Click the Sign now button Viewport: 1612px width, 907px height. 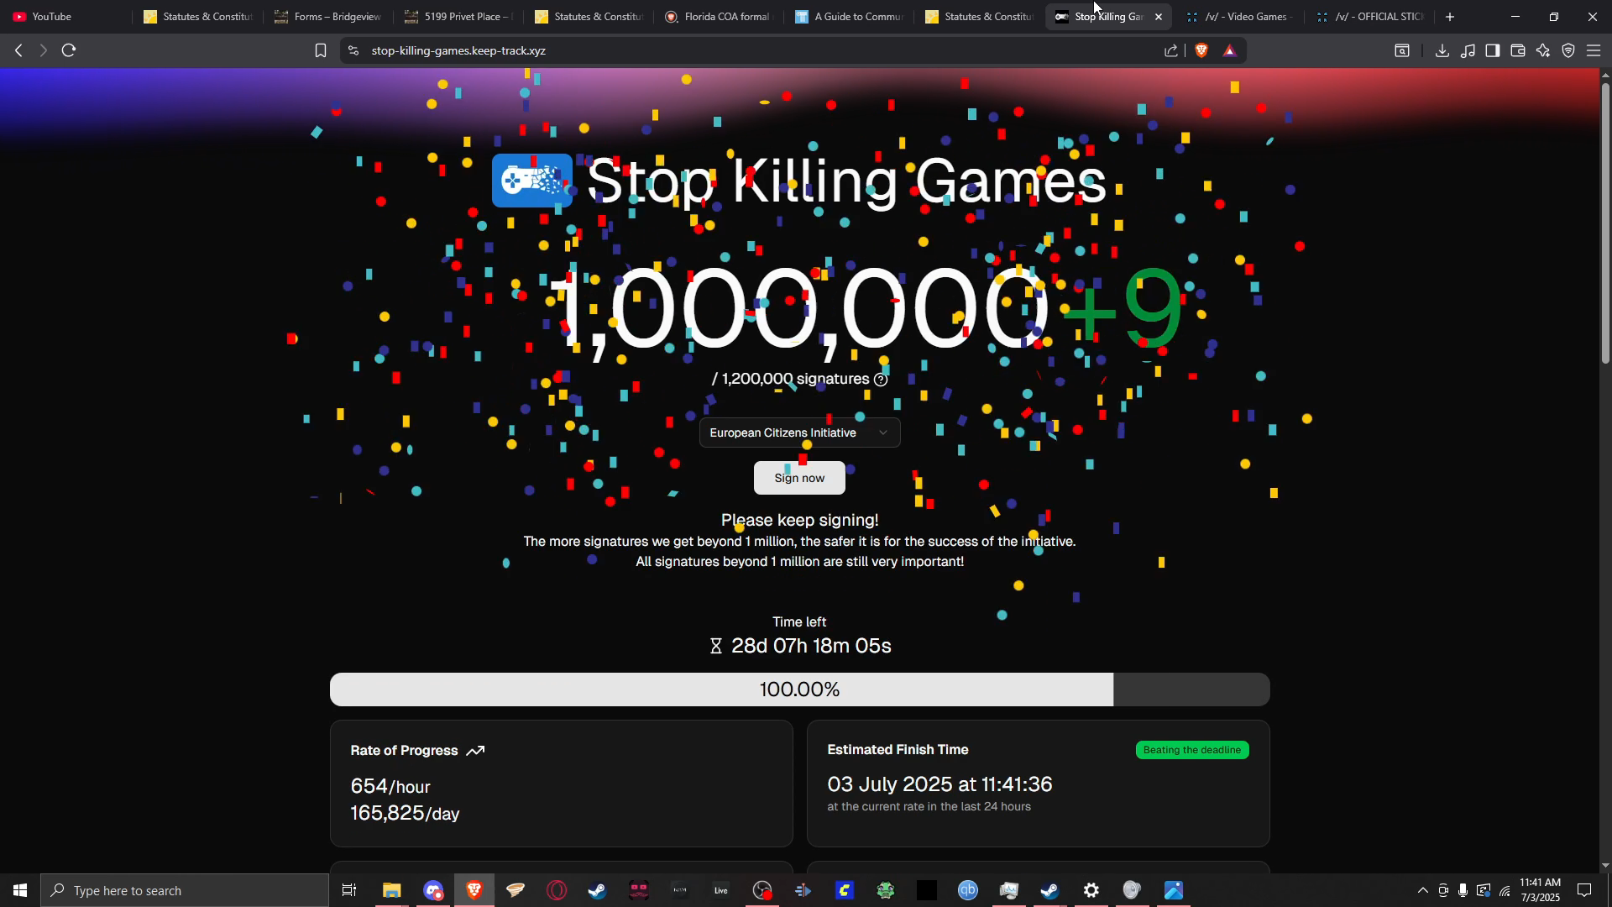[x=799, y=478]
